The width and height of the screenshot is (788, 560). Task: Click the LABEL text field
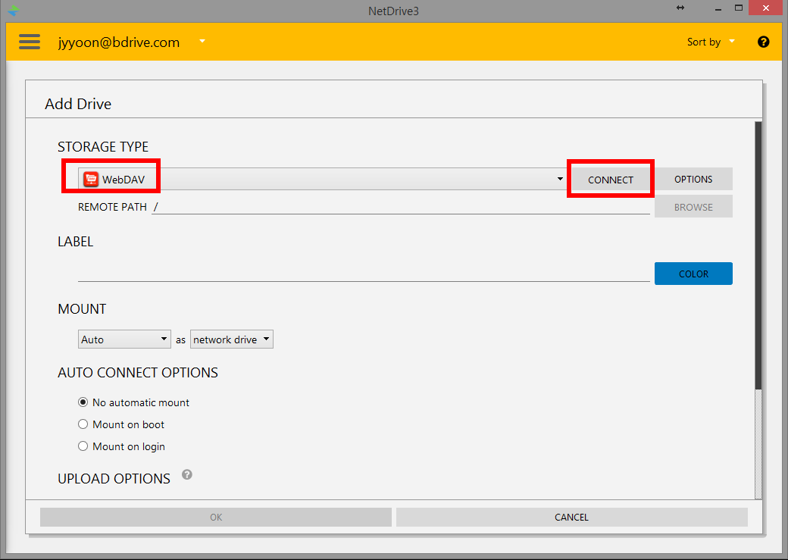point(364,273)
